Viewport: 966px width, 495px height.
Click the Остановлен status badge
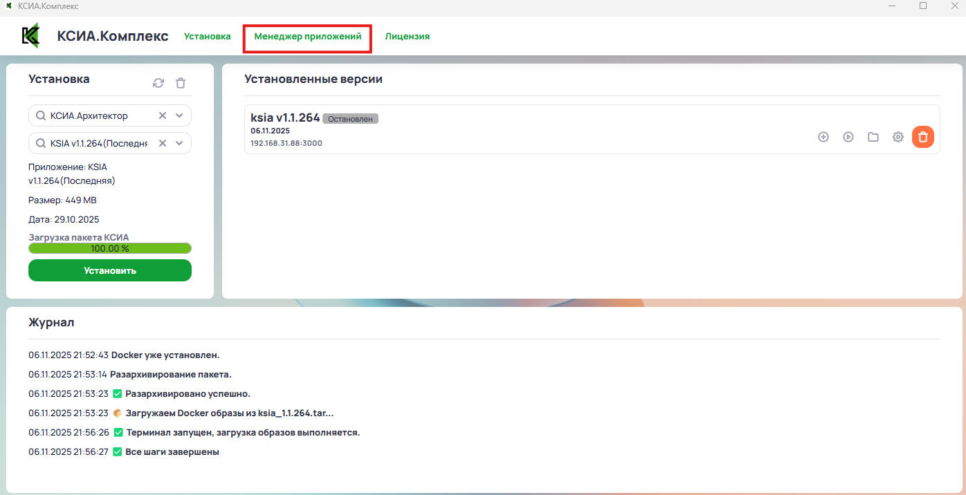pyautogui.click(x=350, y=119)
